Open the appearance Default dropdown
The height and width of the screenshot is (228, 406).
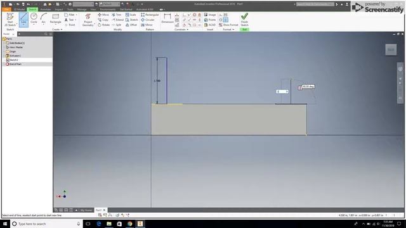pos(110,4)
